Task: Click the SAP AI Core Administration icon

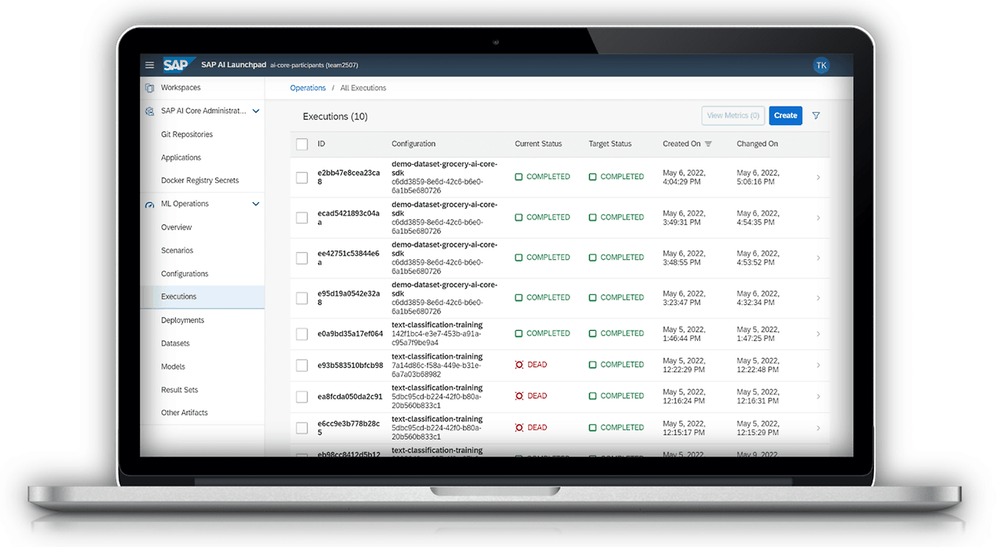Action: coord(150,111)
